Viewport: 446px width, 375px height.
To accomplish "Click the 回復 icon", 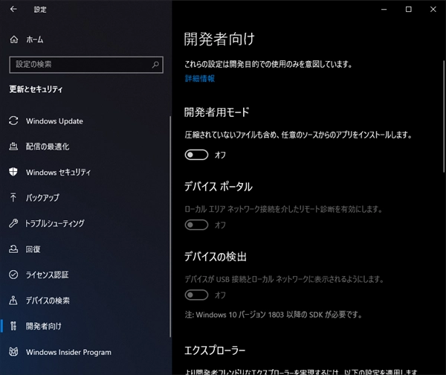I will 13,249.
